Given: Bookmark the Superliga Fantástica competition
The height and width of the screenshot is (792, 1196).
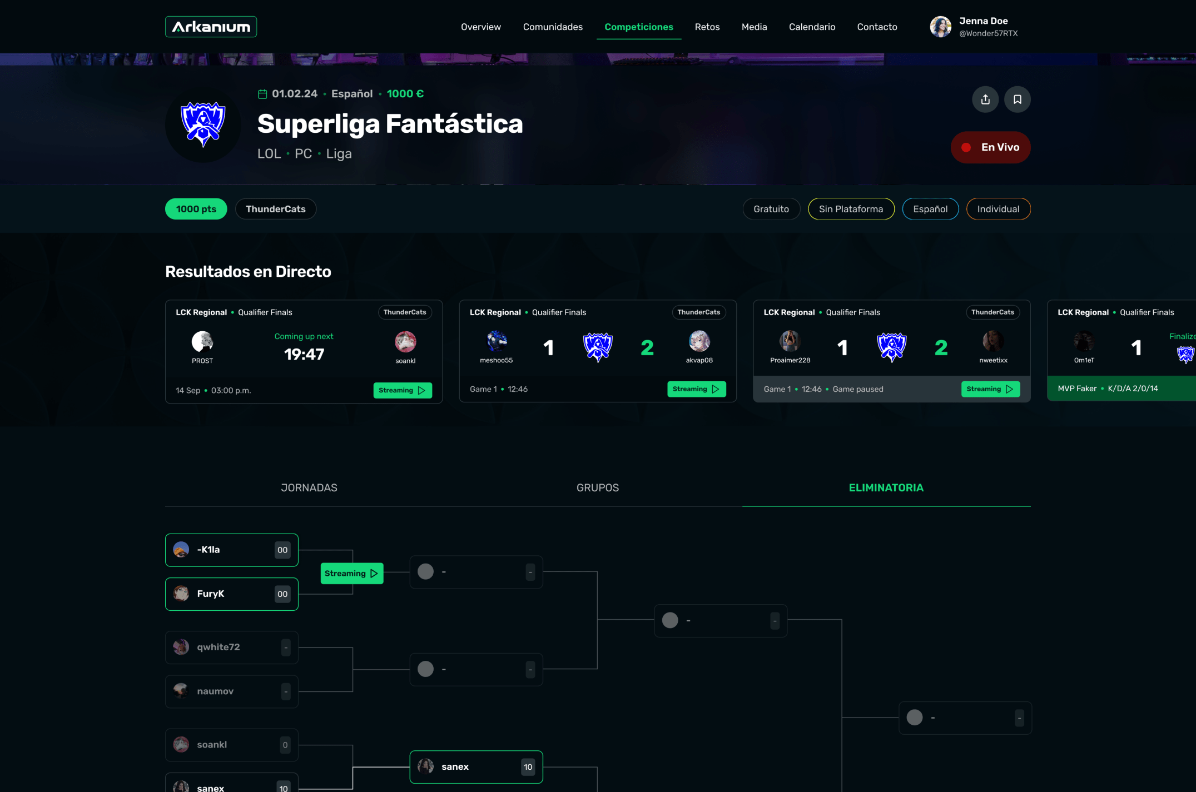Looking at the screenshot, I should tap(1017, 99).
